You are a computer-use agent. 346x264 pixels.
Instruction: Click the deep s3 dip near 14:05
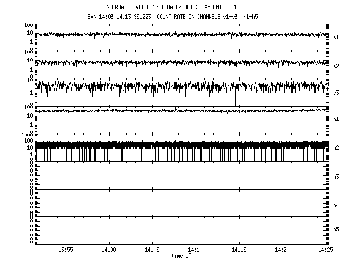(153, 101)
